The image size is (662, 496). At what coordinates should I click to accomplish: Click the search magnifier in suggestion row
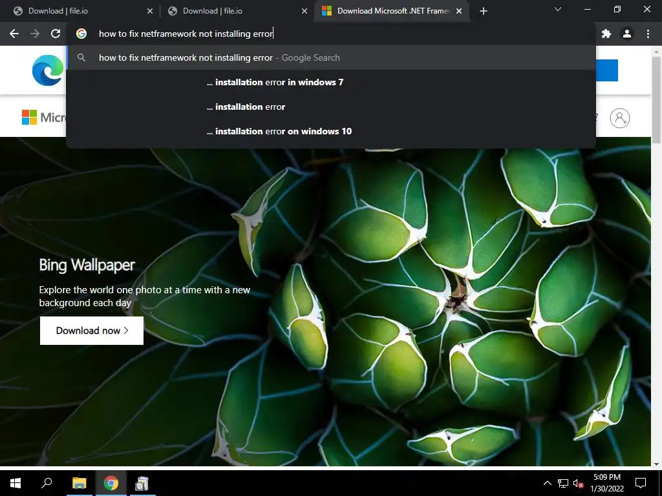(x=81, y=57)
